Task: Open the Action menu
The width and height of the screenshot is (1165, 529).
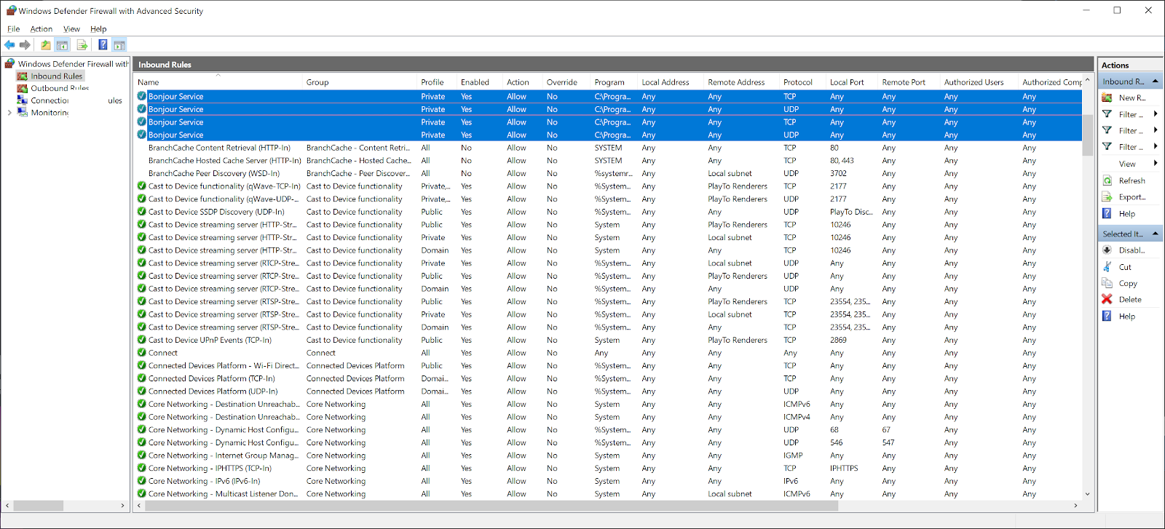Action: point(41,29)
